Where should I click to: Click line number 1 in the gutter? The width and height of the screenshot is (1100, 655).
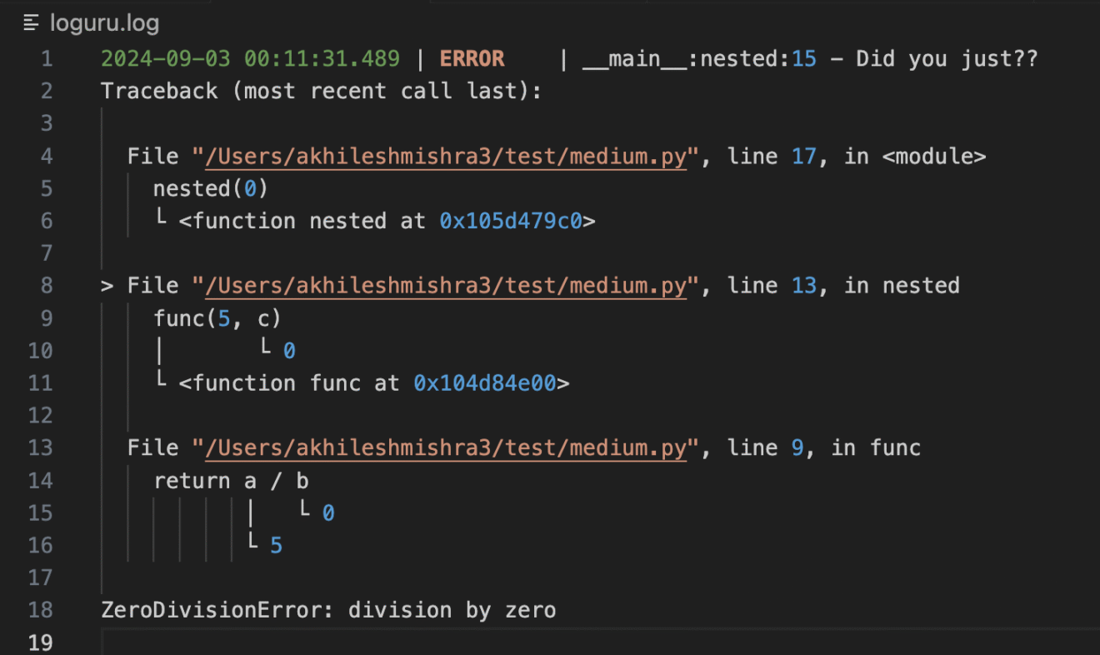point(47,58)
